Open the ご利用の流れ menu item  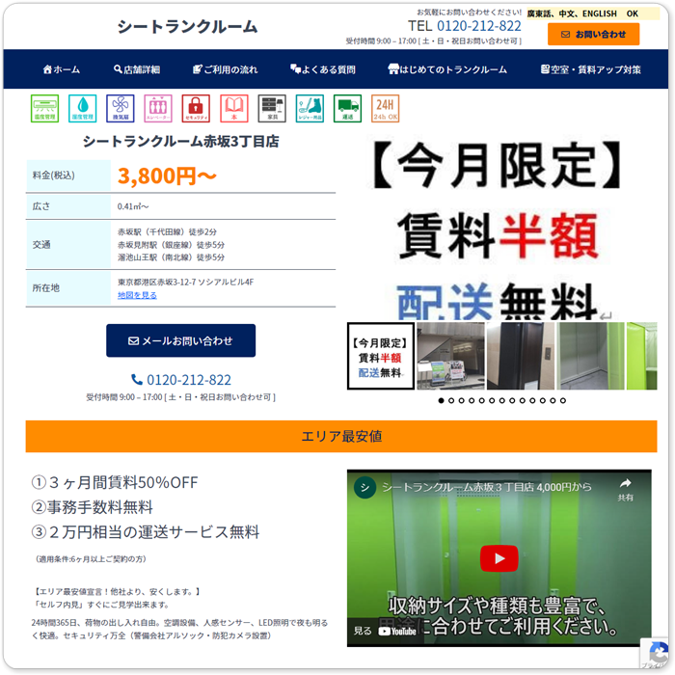click(225, 69)
